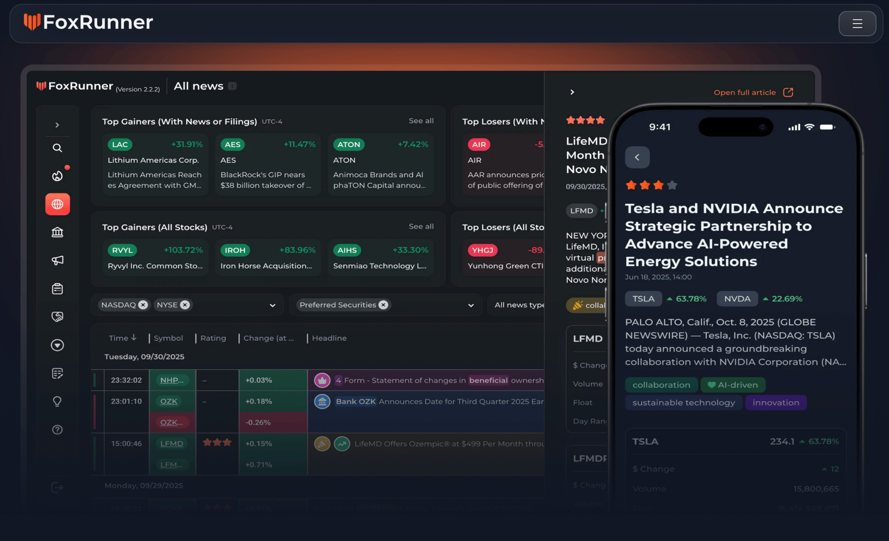Click the search icon in sidebar
Image resolution: width=889 pixels, height=541 pixels.
pyautogui.click(x=57, y=148)
